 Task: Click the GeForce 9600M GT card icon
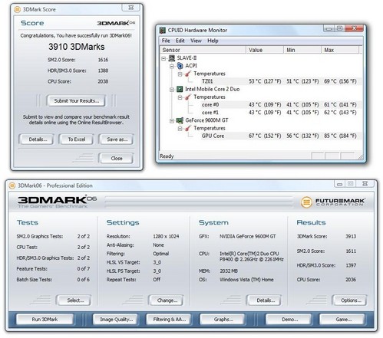(x=180, y=120)
